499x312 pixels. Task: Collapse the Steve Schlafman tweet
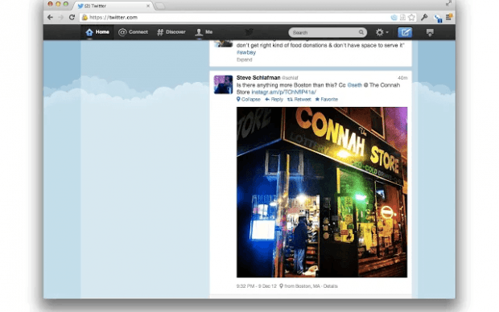click(x=248, y=99)
